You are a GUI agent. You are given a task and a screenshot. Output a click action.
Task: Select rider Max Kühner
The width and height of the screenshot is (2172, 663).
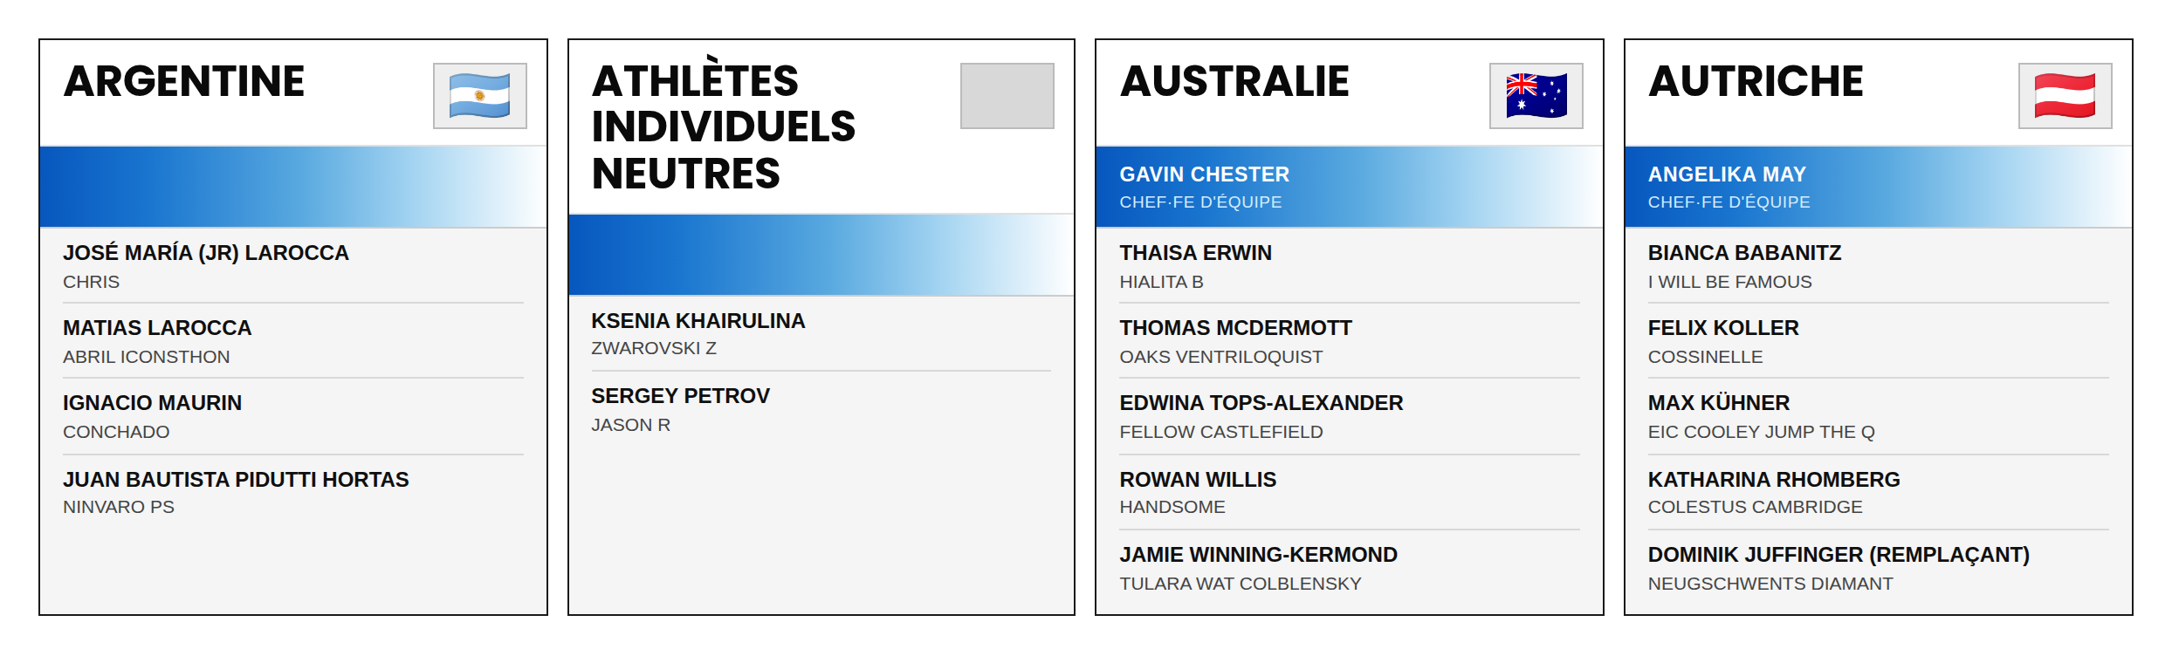[1879, 416]
